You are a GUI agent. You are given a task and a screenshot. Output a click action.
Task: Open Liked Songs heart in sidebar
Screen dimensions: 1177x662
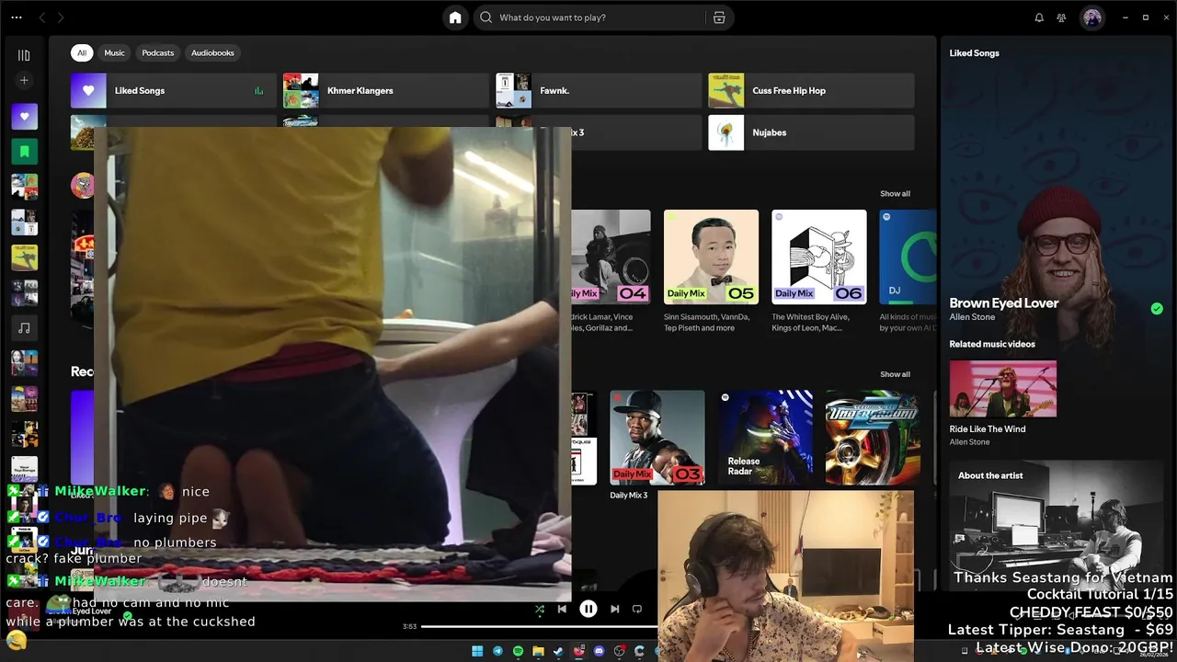24,116
